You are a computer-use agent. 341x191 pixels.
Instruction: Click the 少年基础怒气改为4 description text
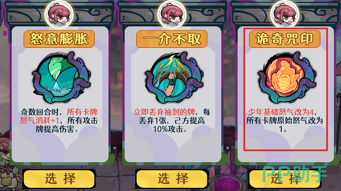pyautogui.click(x=281, y=112)
